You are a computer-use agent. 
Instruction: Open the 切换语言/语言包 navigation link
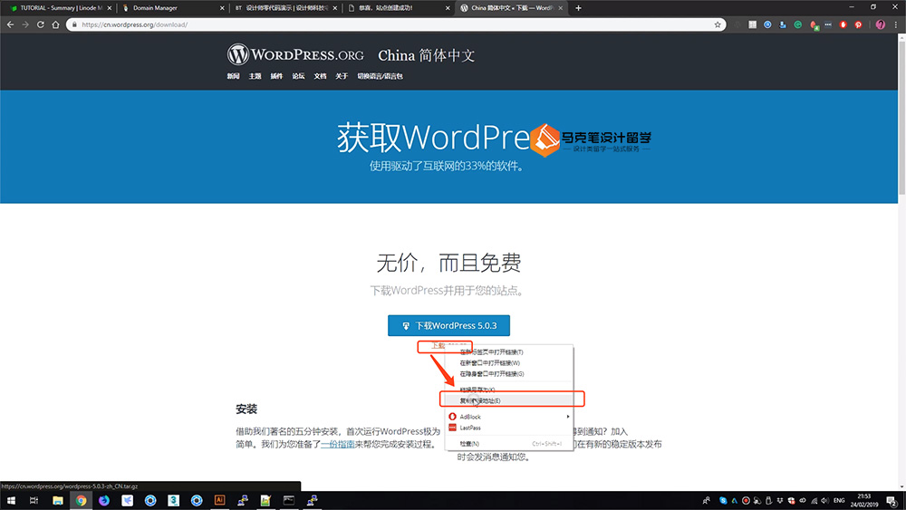coord(380,76)
